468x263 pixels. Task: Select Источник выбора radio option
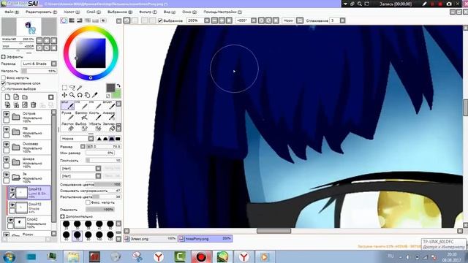pos(4,89)
